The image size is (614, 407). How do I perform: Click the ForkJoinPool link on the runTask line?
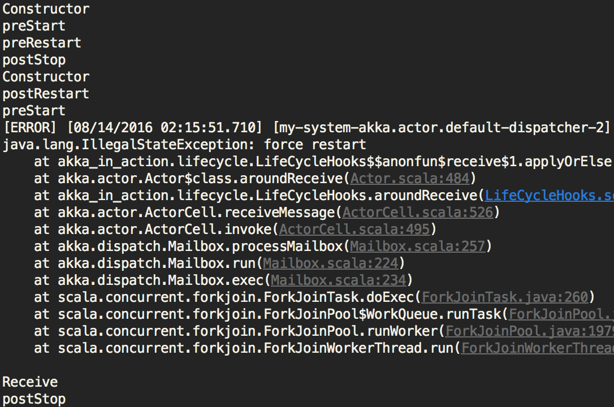tap(561, 314)
